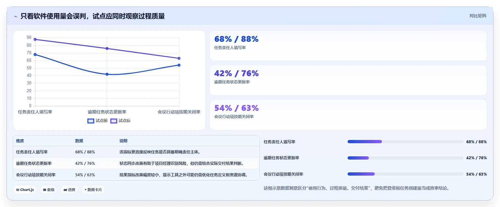Viewport: 500px width, 207px height.
Task: Select the 进度 chip
Action: 69,190
